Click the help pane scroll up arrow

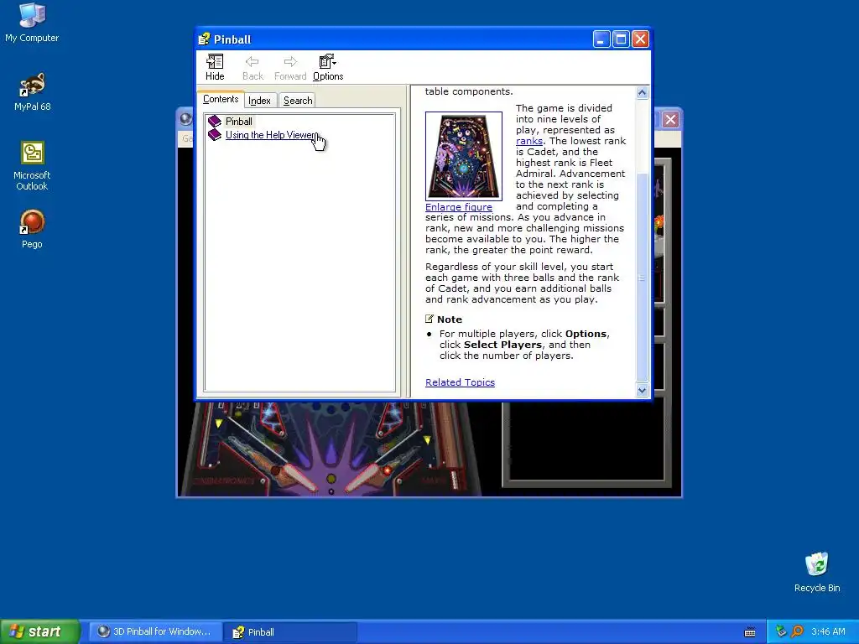(642, 92)
